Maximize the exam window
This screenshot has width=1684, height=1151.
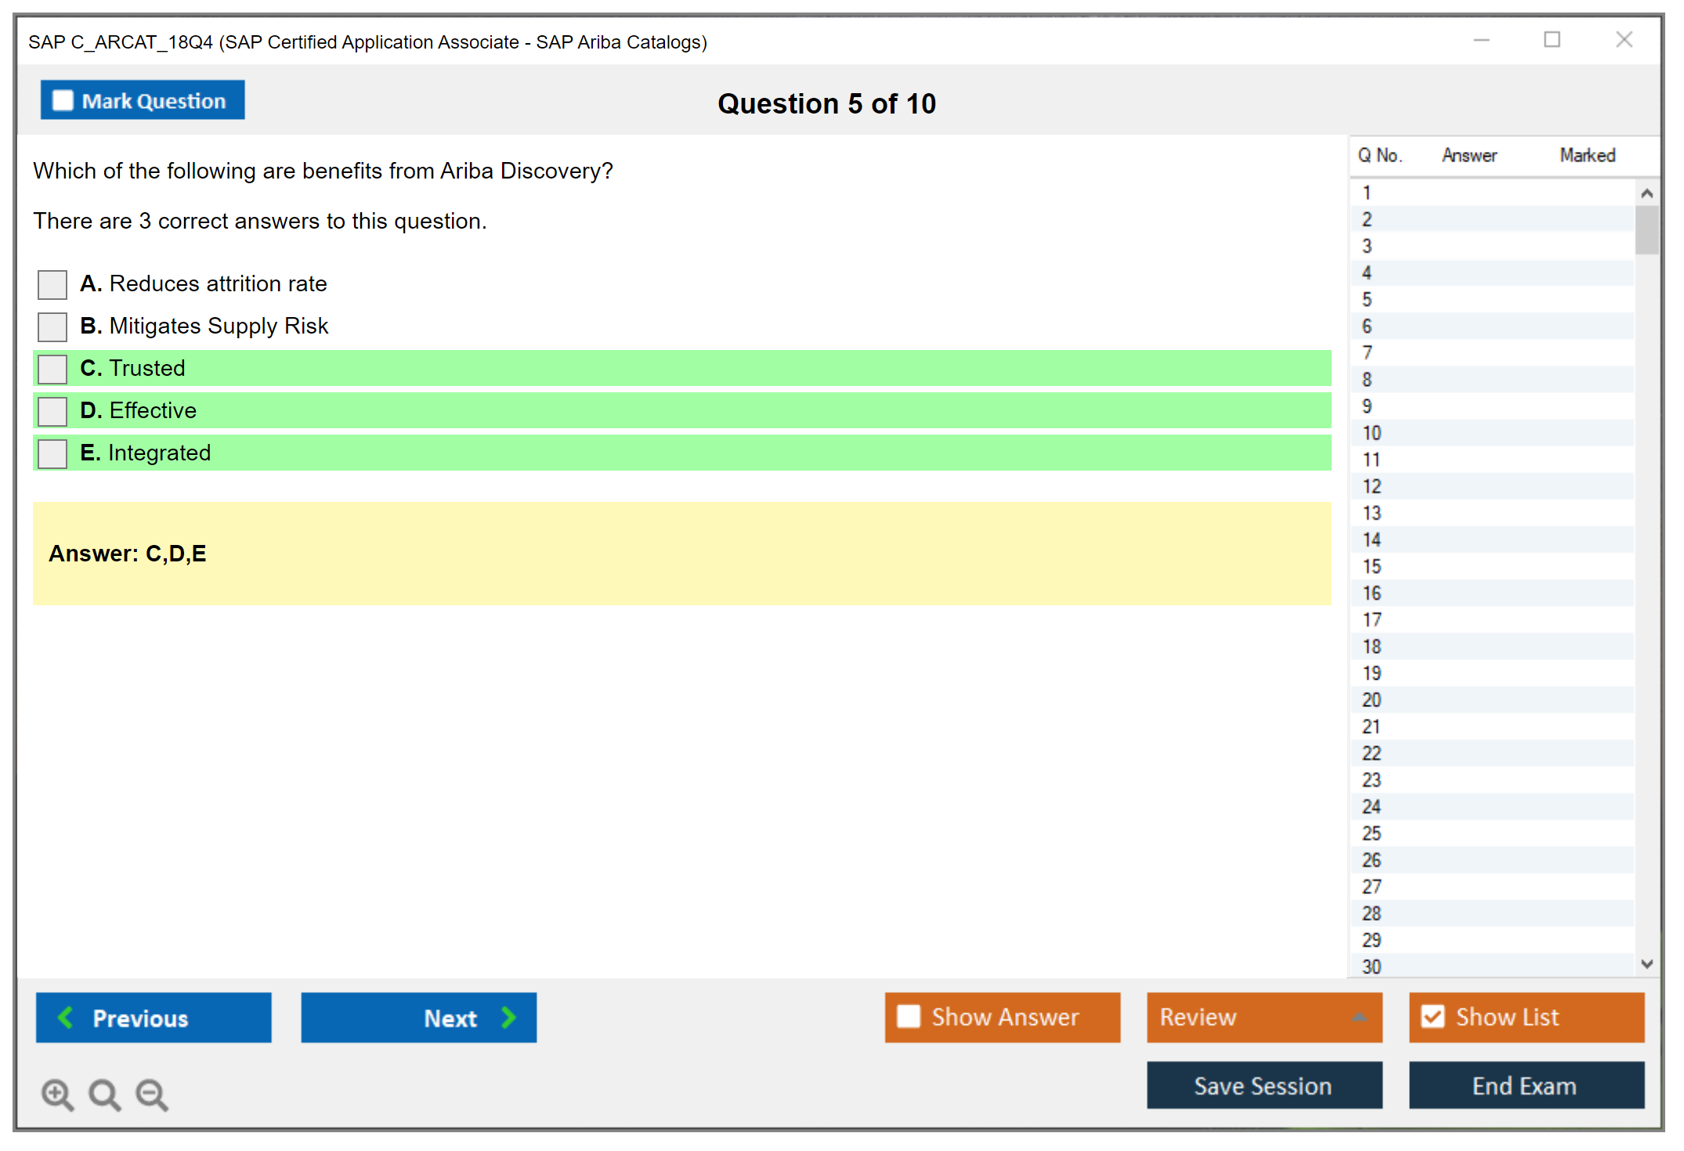(x=1552, y=40)
